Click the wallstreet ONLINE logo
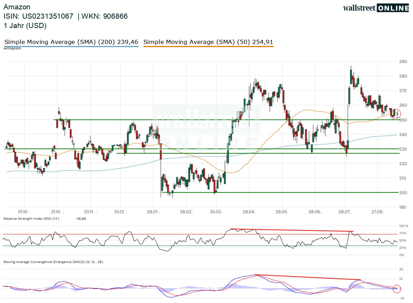 tap(376, 8)
